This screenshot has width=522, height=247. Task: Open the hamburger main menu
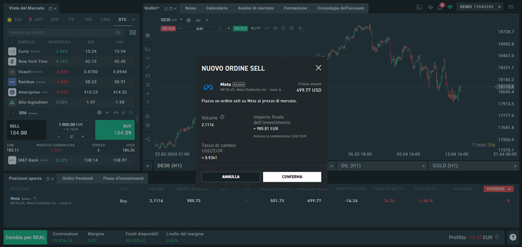pyautogui.click(x=511, y=7)
